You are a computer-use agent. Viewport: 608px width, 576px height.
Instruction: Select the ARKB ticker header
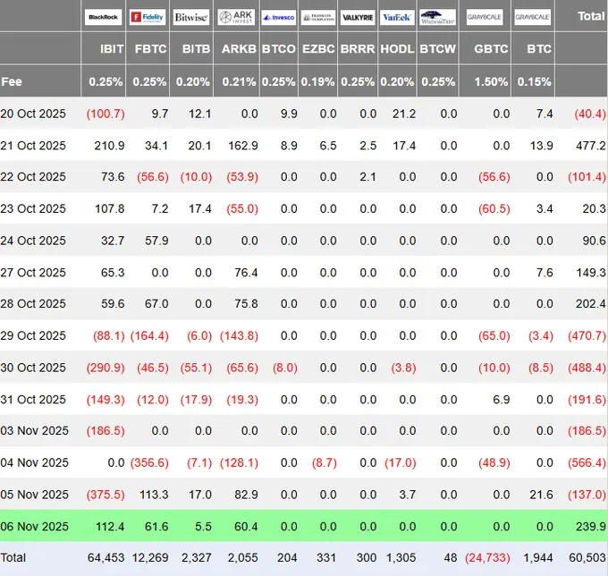coord(239,49)
